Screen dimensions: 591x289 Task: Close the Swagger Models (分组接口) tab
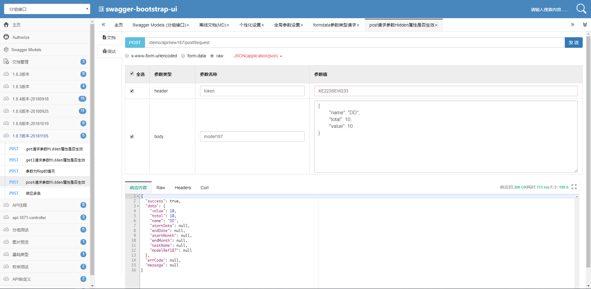click(188, 25)
